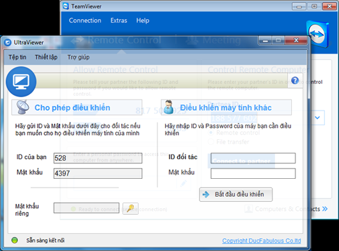Viewport: 339px width, 251px height.
Task: Open the Trợ giúp menu
Action: 79,57
